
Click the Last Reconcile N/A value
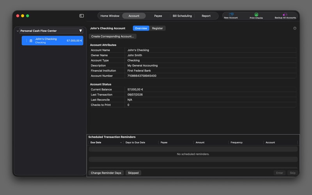(130, 100)
